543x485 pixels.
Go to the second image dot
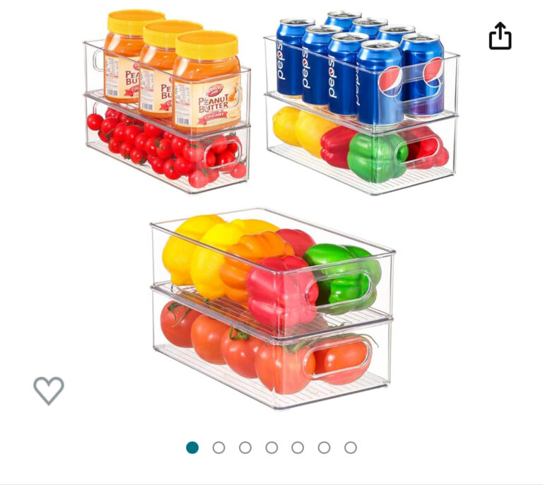click(218, 448)
